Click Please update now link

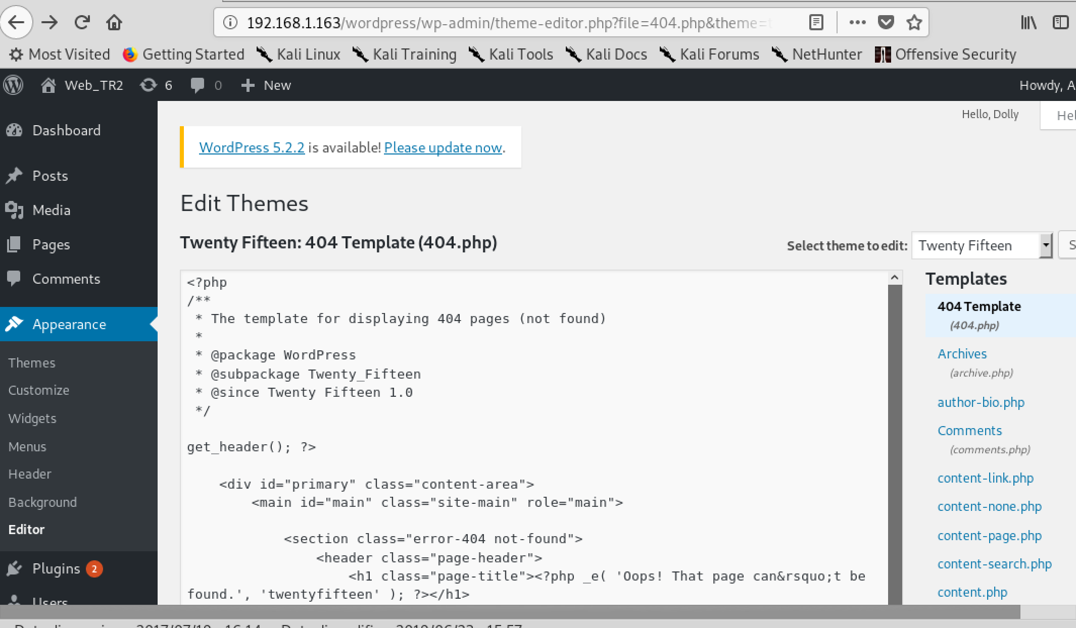(x=443, y=147)
